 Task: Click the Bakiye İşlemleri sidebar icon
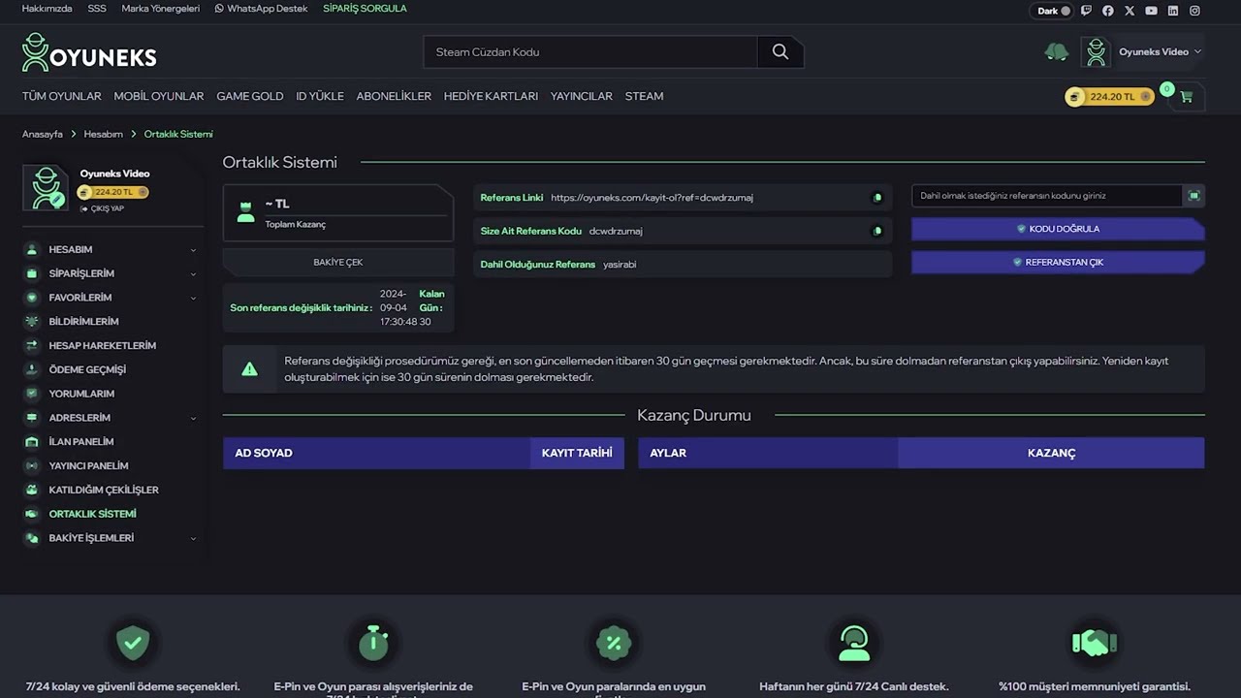31,538
